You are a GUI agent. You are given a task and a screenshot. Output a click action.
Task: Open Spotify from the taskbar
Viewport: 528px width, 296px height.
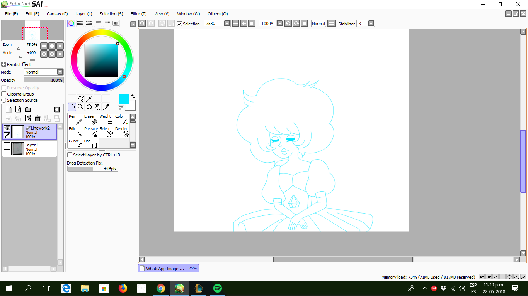click(218, 288)
